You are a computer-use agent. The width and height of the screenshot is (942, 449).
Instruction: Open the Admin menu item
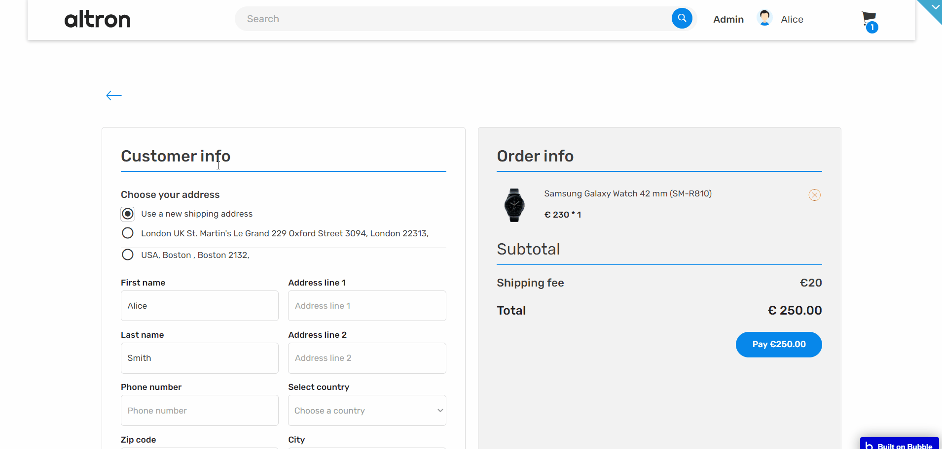(728, 19)
